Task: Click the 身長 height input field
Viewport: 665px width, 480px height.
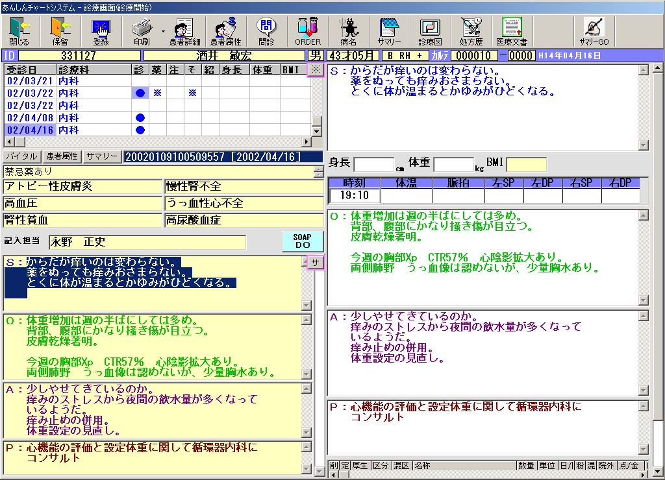Action: [374, 164]
